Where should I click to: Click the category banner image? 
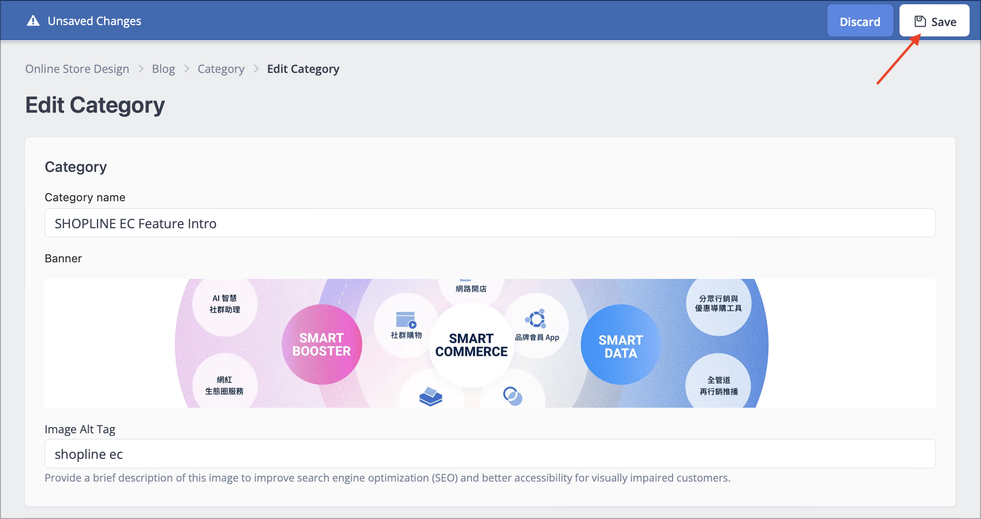490,343
